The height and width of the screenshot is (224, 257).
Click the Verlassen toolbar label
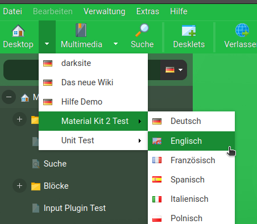[x=241, y=44]
